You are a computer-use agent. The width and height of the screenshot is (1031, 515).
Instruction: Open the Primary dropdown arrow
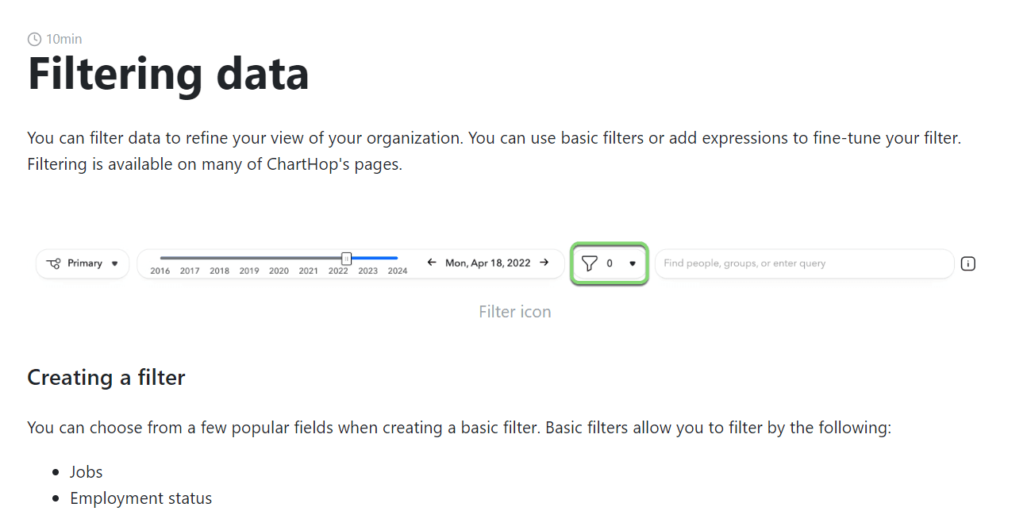point(115,263)
